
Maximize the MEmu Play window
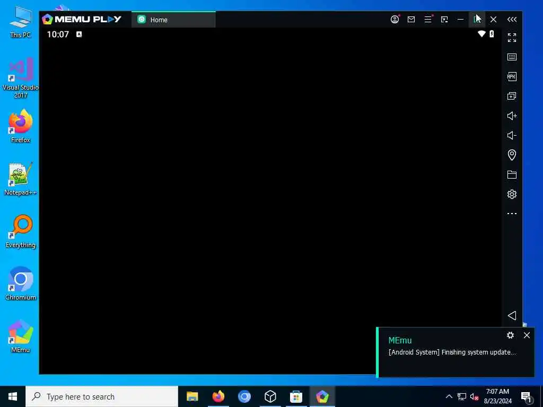coord(477,20)
